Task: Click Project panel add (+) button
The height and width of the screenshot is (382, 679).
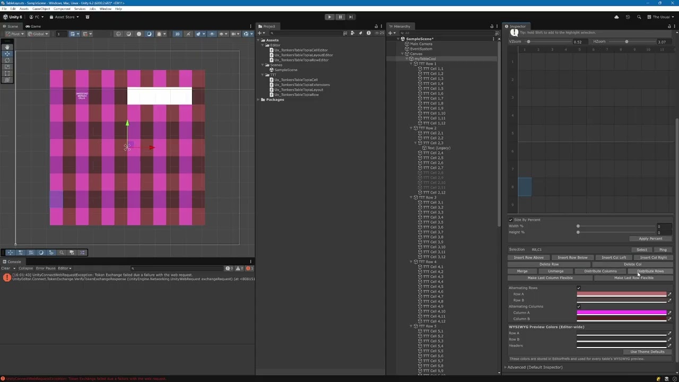Action: click(x=260, y=33)
